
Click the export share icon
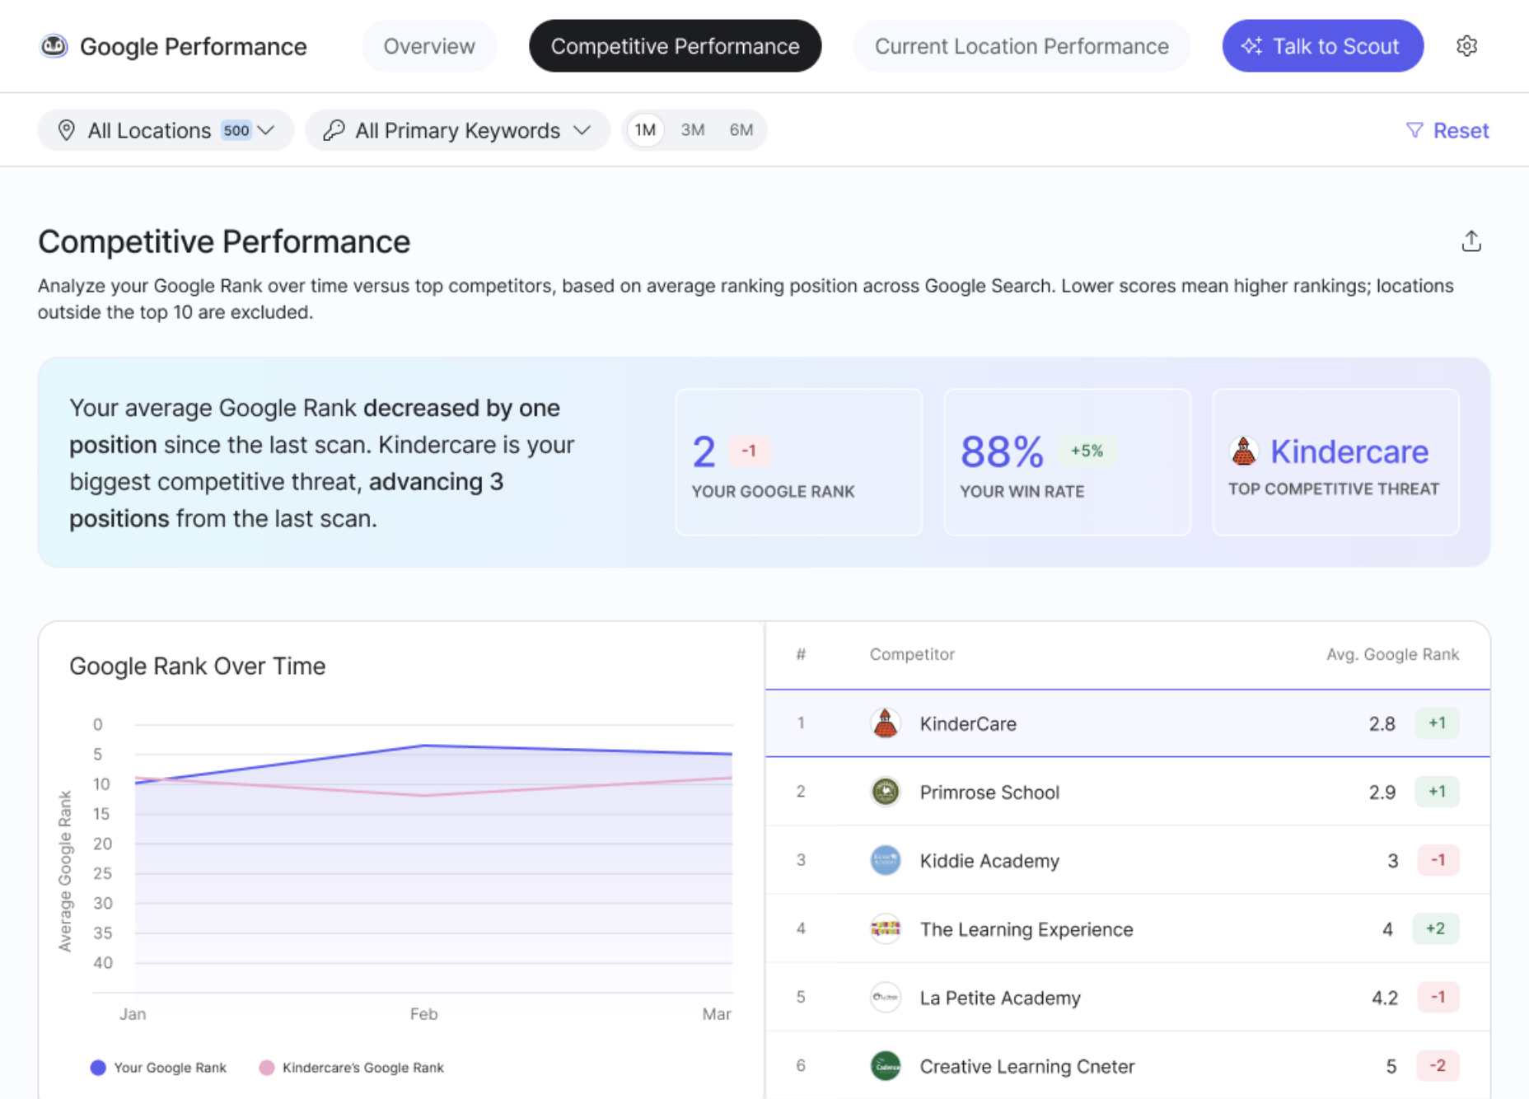click(1471, 241)
